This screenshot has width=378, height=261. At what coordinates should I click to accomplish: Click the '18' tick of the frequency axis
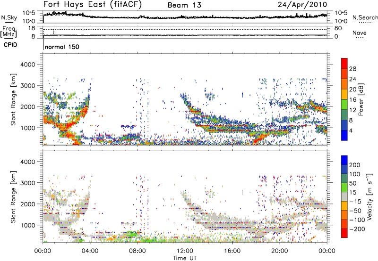[x=31, y=28]
